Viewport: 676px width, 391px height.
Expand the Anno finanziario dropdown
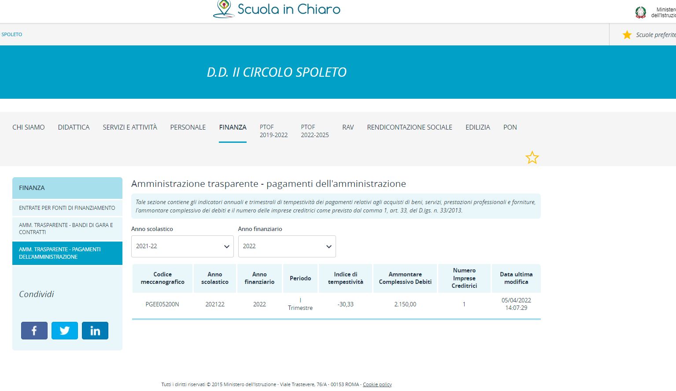pyautogui.click(x=287, y=246)
